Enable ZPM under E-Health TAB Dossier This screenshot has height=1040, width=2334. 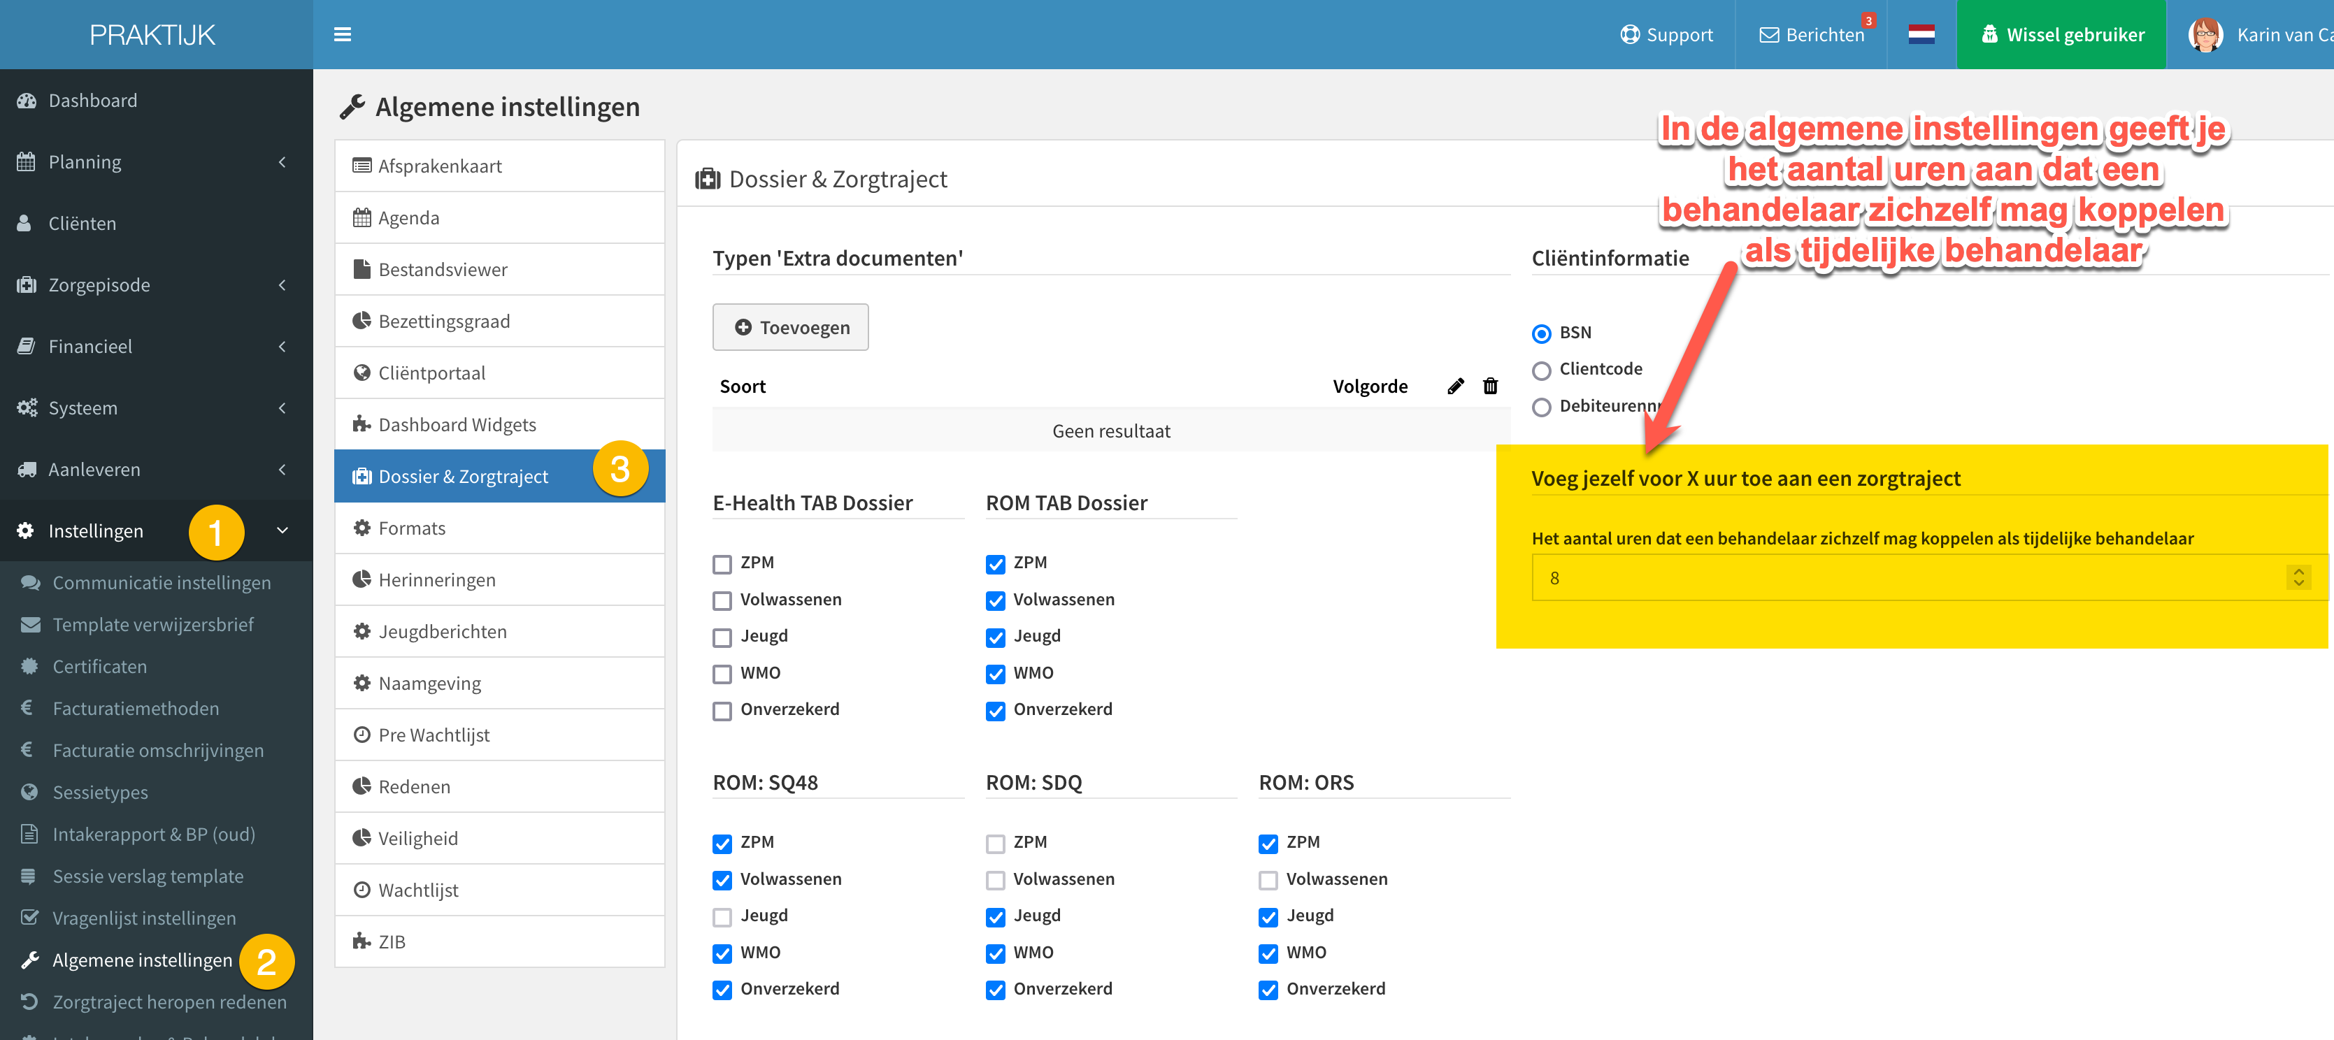coord(722,565)
